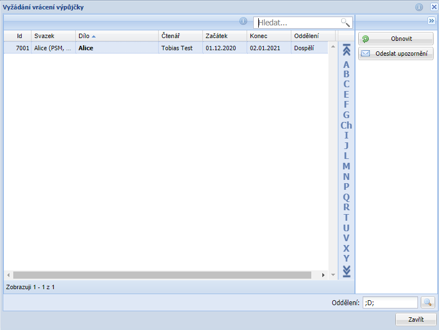
Task: Click the Oddělení text field
Action: pos(390,302)
